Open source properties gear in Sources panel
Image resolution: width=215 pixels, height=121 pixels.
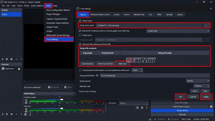tap(12, 114)
